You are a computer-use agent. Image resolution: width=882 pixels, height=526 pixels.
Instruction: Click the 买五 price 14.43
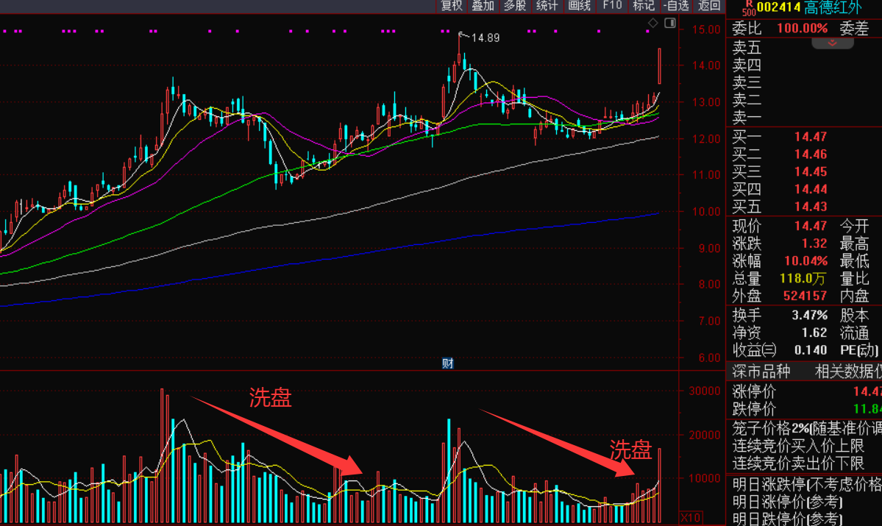pyautogui.click(x=811, y=207)
